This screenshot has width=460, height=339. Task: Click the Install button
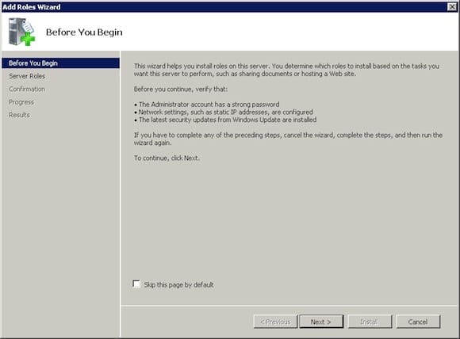pyautogui.click(x=370, y=322)
